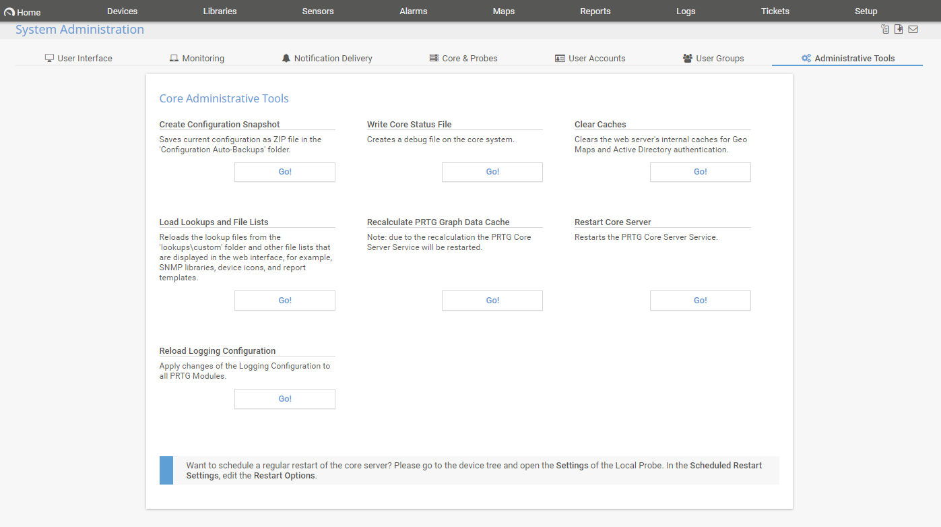This screenshot has height=527, width=941.
Task: Click the Clear Caches heading
Action: pos(600,124)
